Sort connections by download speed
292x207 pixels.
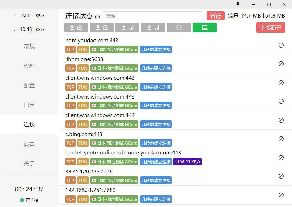click(x=101, y=27)
